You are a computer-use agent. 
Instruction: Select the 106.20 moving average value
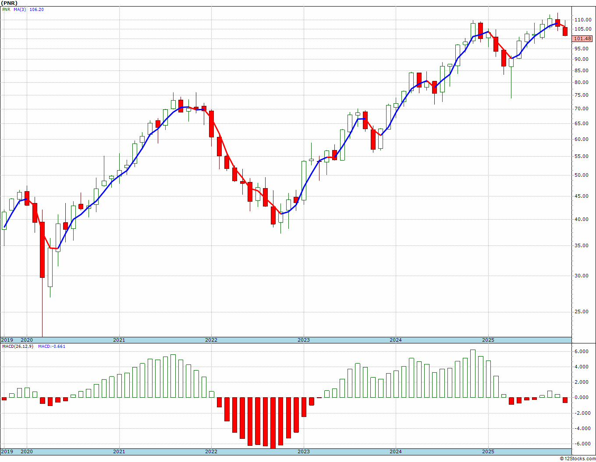point(36,9)
